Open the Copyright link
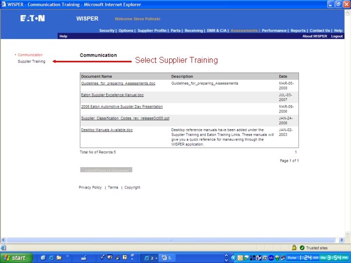The image size is (351, 263). tap(132, 188)
